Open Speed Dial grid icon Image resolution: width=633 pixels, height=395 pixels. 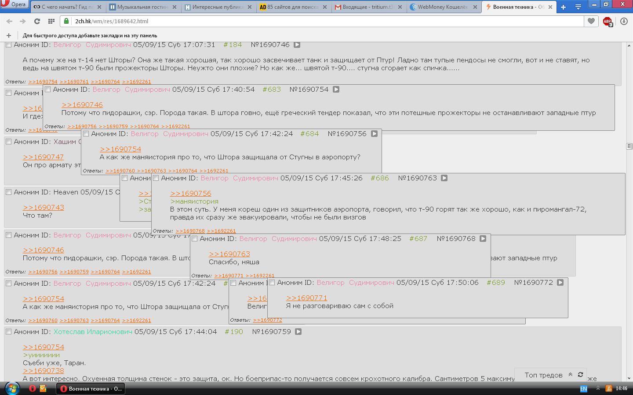coord(51,21)
